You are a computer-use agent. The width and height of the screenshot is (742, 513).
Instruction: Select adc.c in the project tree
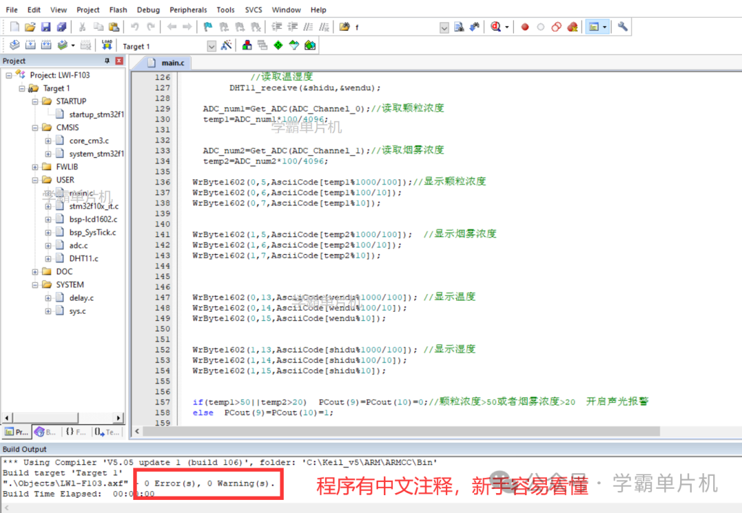pyautogui.click(x=78, y=245)
